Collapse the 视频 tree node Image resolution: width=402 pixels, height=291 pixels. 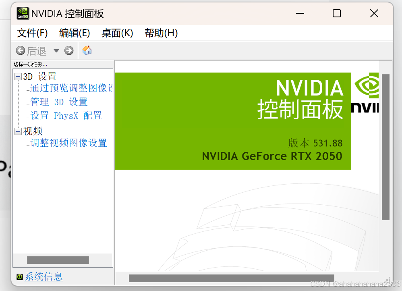[18, 131]
